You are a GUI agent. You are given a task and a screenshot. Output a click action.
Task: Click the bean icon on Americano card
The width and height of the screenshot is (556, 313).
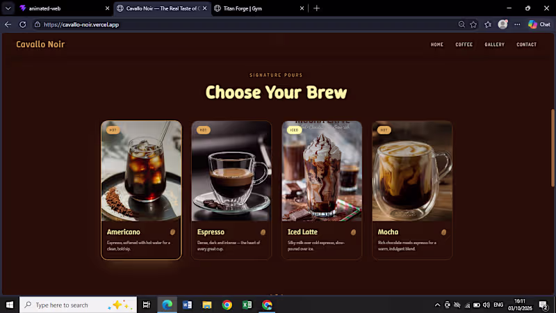point(172,232)
